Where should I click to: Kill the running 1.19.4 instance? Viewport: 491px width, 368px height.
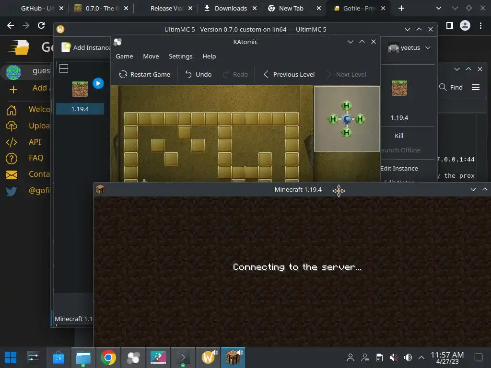pyautogui.click(x=399, y=136)
